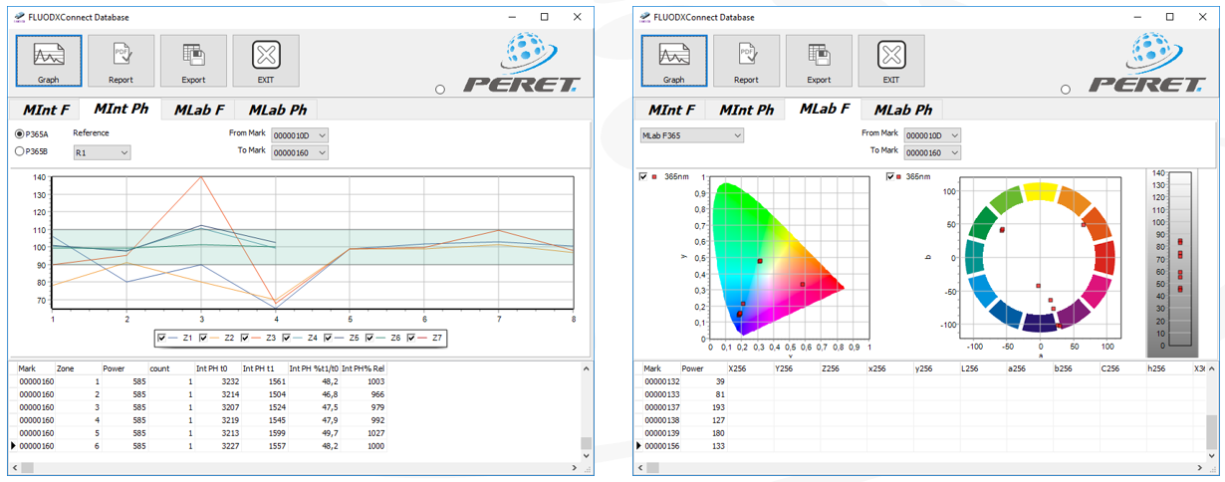Click PERET logo in right window
1225x482 pixels.
coord(1148,63)
